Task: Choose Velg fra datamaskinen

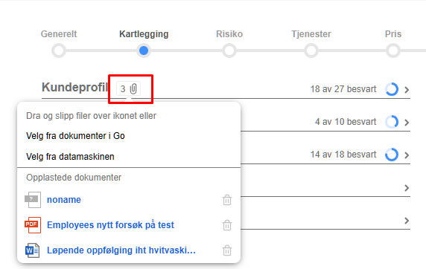Action: [70, 157]
